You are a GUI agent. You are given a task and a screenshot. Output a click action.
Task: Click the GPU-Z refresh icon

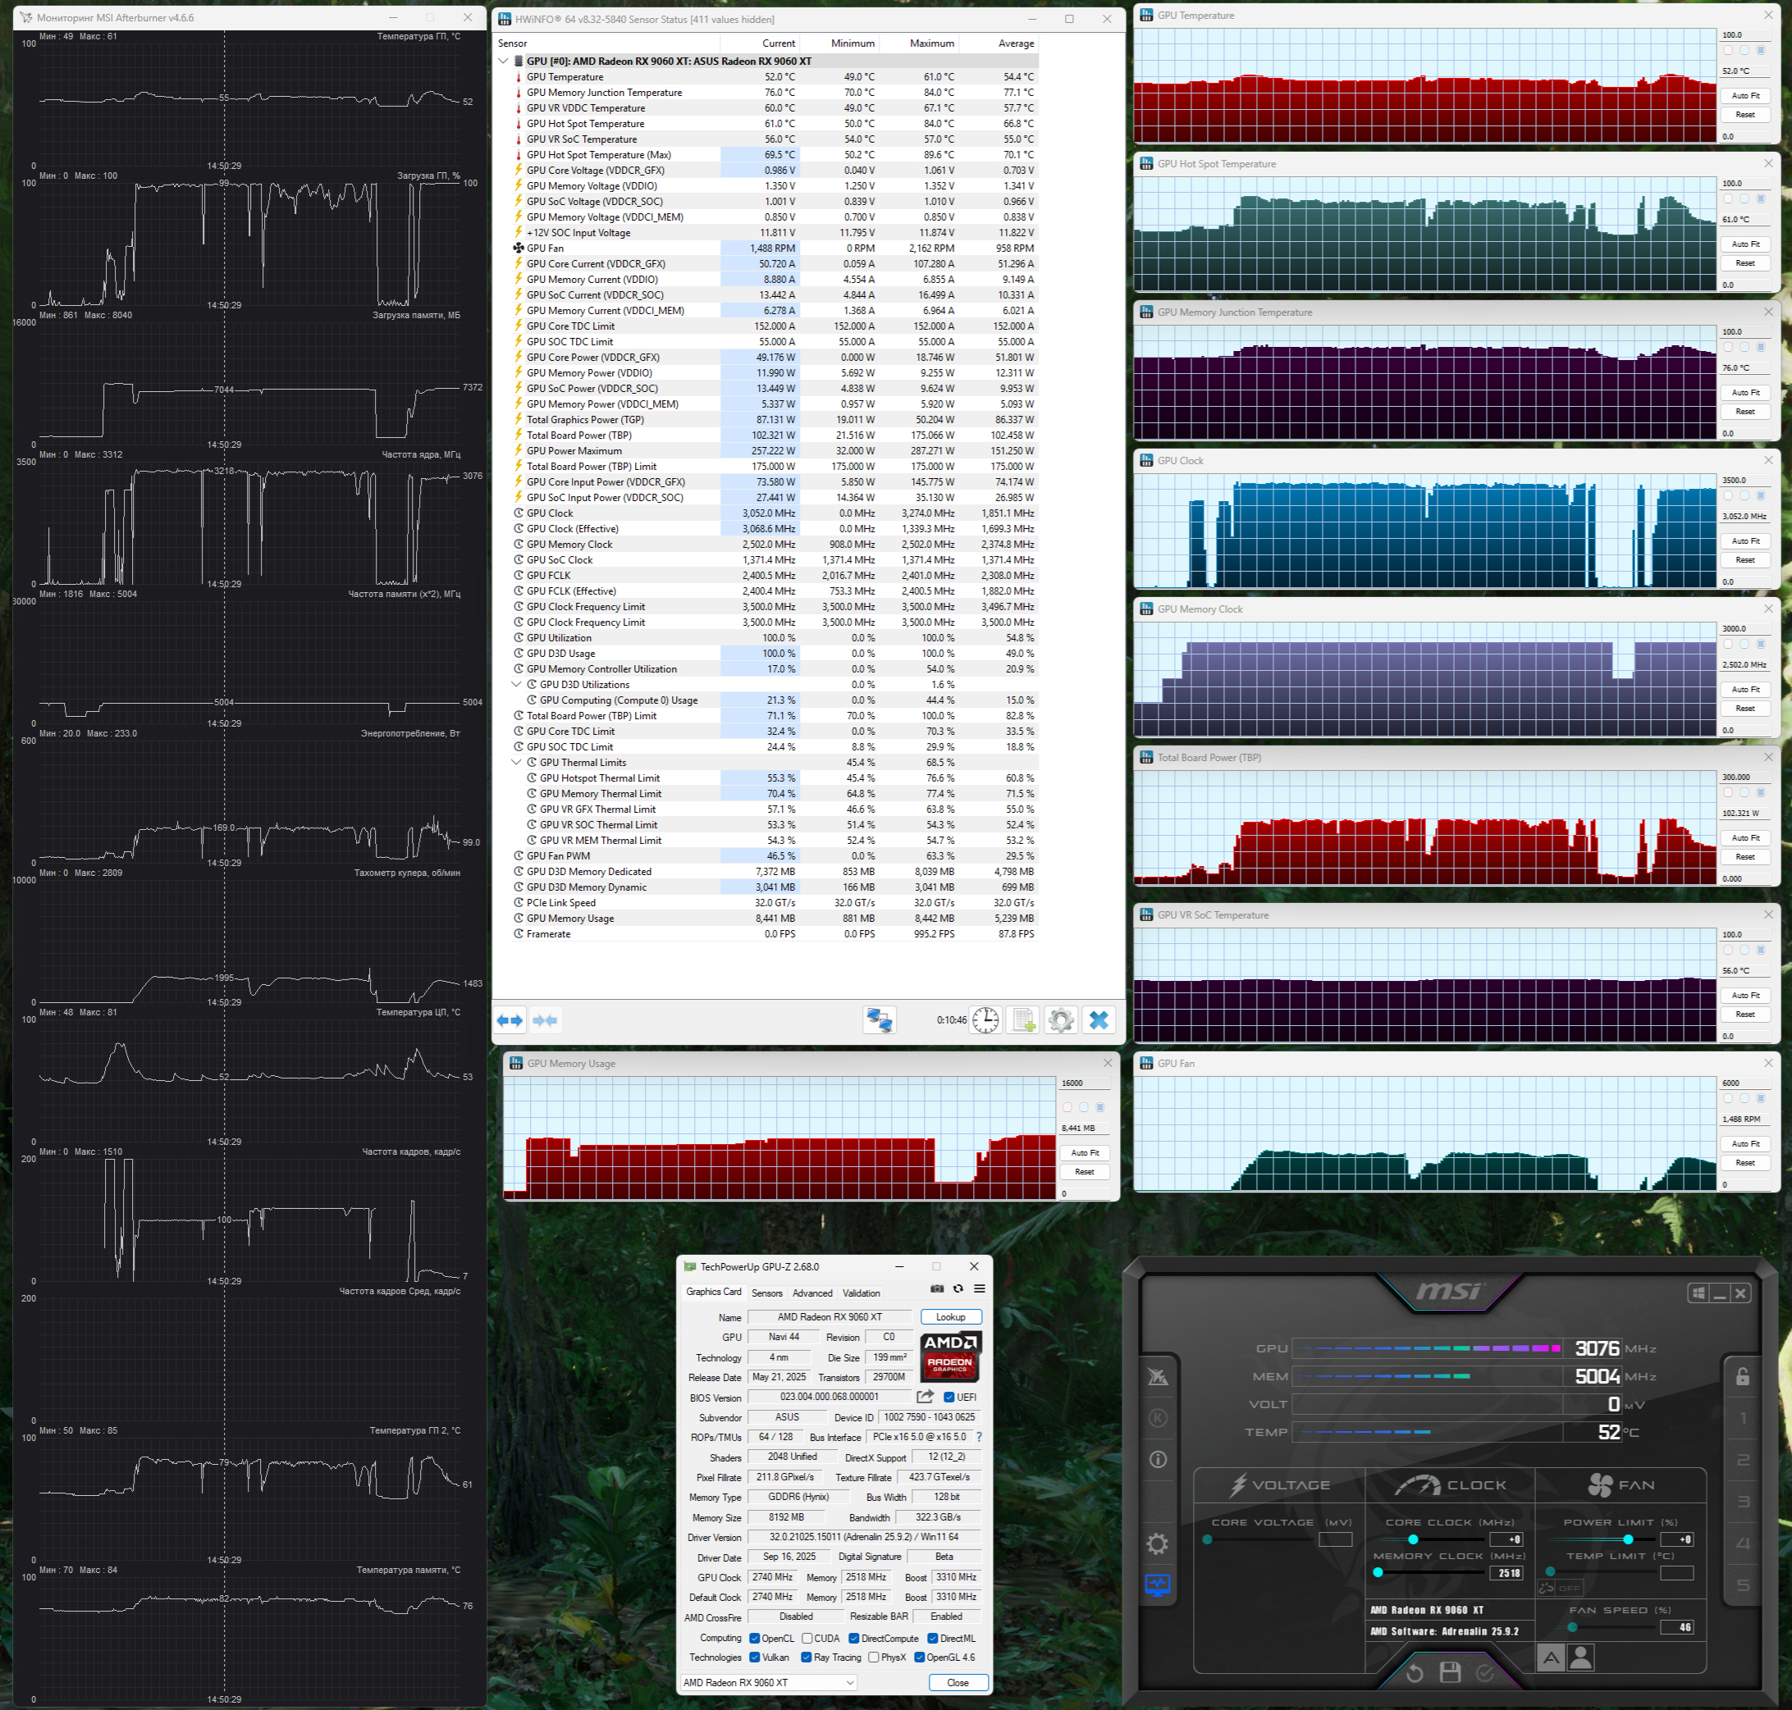(x=958, y=1289)
